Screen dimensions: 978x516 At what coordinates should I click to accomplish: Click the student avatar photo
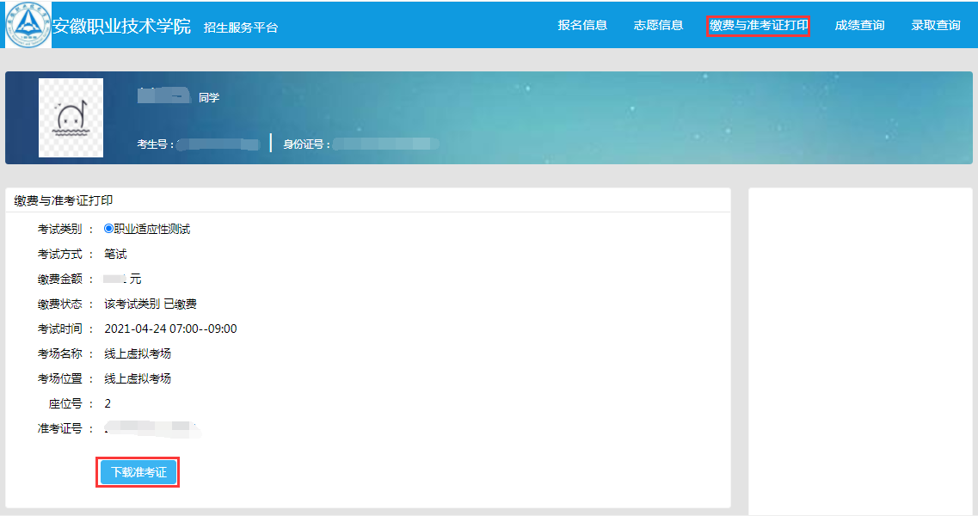[x=71, y=118]
